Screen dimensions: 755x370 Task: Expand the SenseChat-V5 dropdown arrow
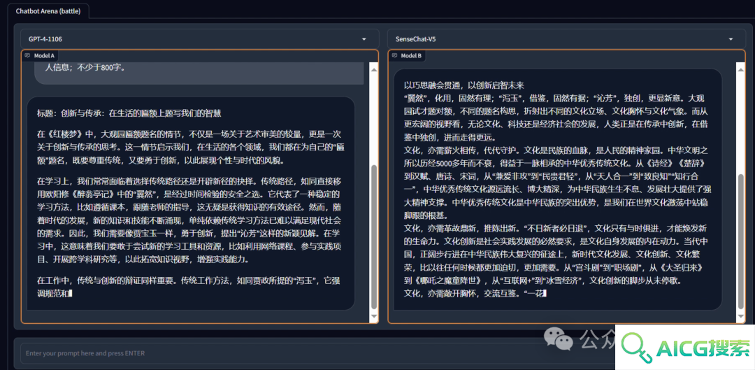point(731,39)
